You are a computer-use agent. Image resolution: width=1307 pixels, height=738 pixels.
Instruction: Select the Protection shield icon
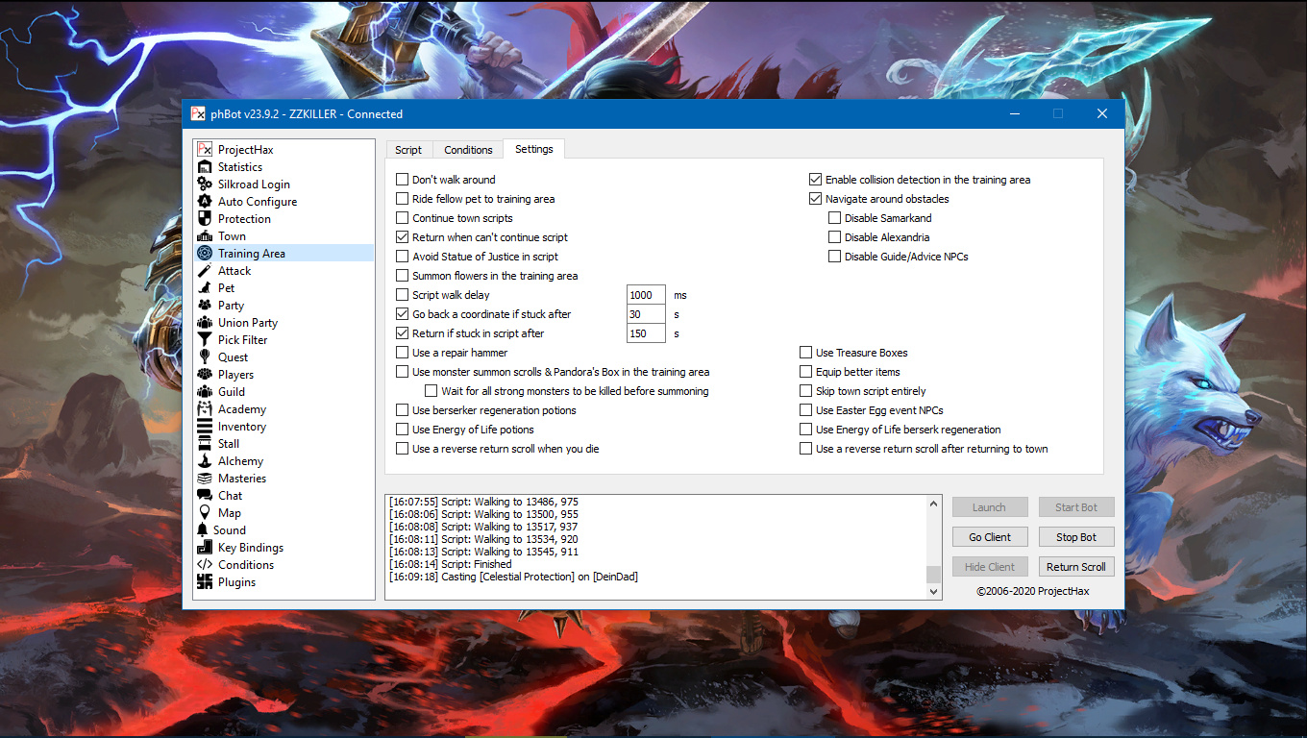tap(204, 219)
